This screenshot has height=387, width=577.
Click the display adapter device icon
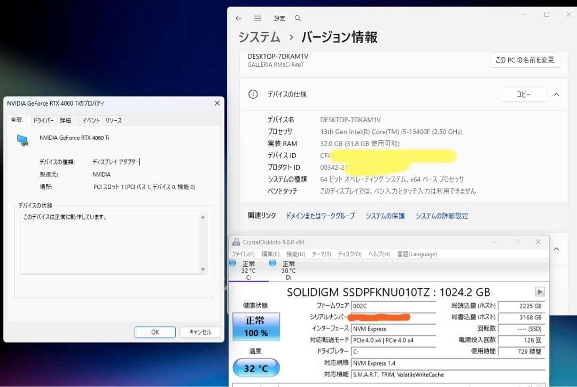pyautogui.click(x=23, y=140)
